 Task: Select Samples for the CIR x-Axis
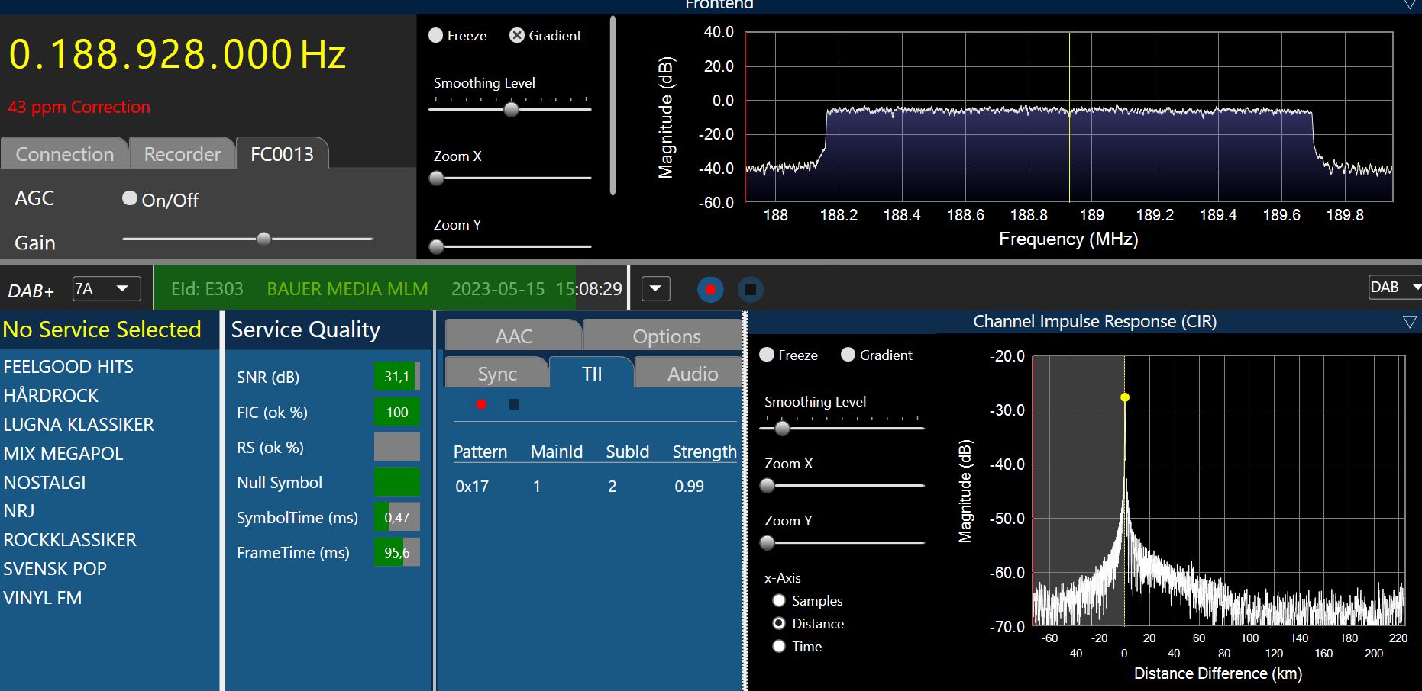click(x=779, y=601)
